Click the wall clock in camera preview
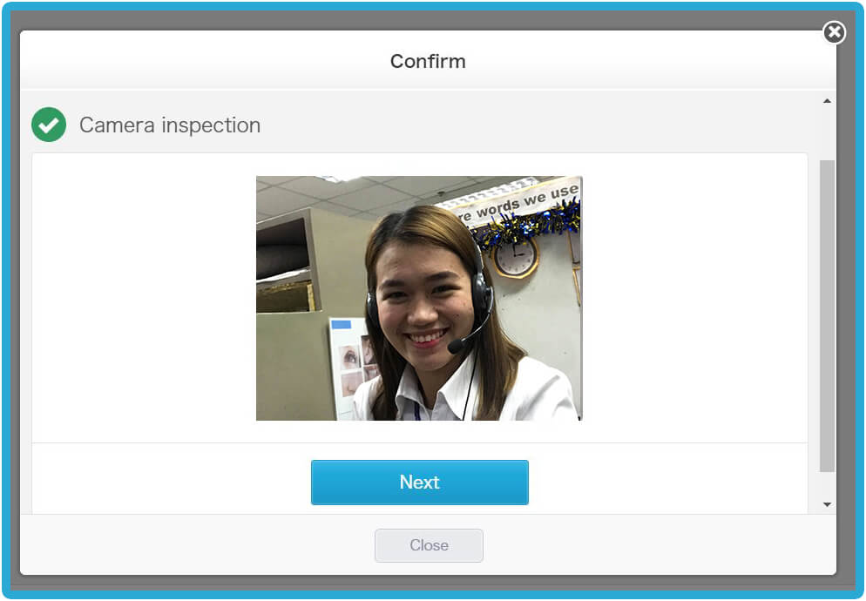This screenshot has width=866, height=601. [517, 257]
